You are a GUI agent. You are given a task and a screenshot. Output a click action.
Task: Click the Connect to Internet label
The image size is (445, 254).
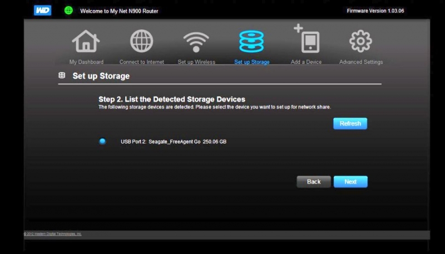click(x=142, y=62)
